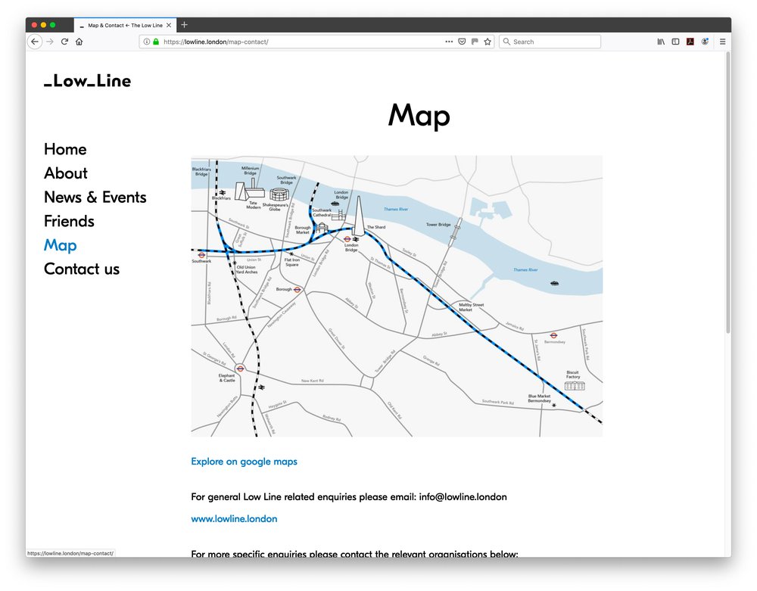
Task: Click the Elephant & Castle map label
Action: [x=227, y=378]
